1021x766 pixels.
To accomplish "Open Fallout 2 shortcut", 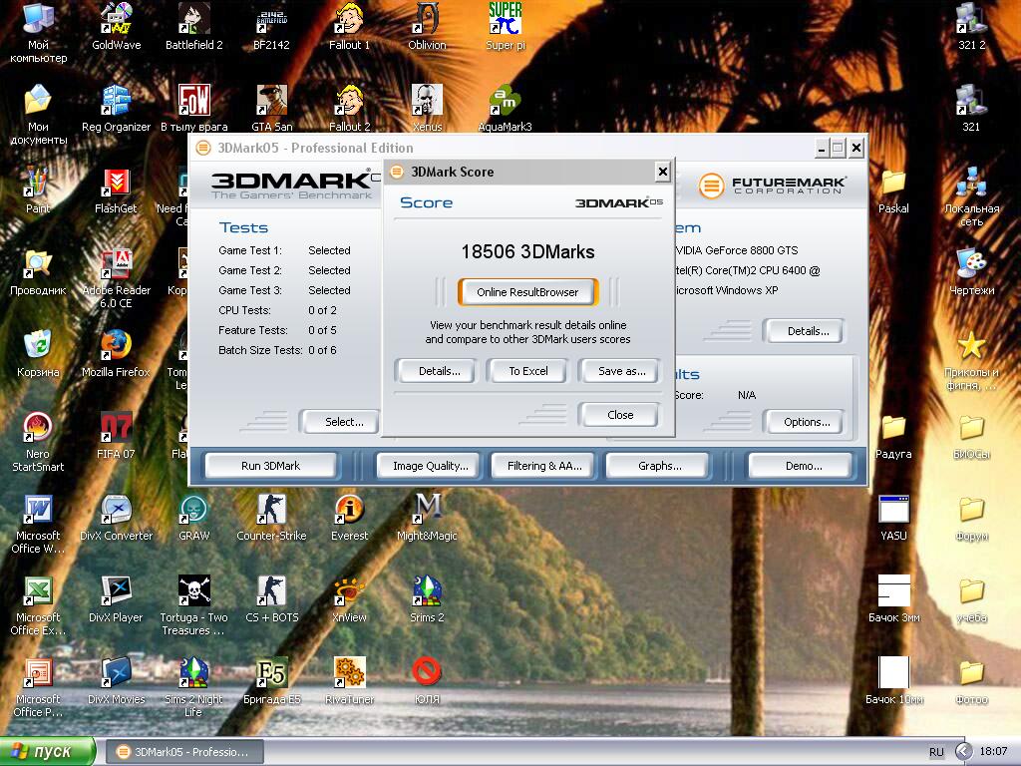I will tap(349, 108).
